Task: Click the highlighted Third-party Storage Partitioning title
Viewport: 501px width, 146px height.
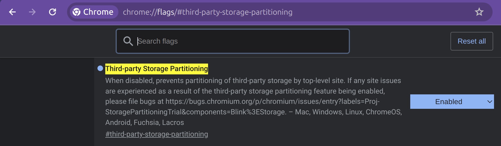Action: (156, 69)
